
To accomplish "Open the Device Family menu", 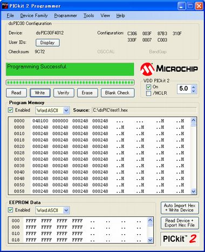I will pos(34,16).
